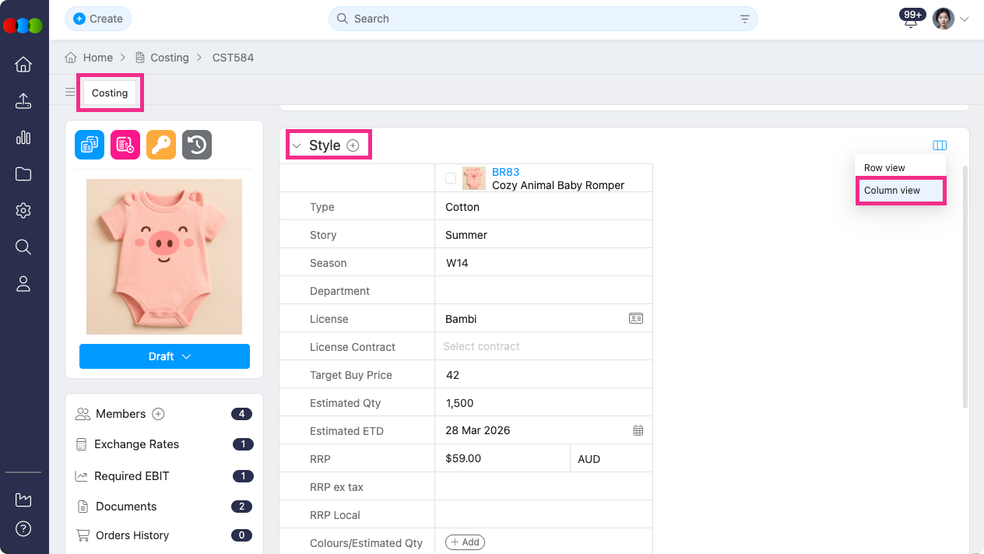The width and height of the screenshot is (984, 554).
Task: Open the Draft status dropdown
Action: (164, 356)
